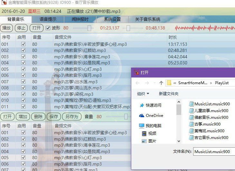The width and height of the screenshot is (235, 171).
Task: Click the folder icon in address bar
Action: pyautogui.click(x=169, y=83)
